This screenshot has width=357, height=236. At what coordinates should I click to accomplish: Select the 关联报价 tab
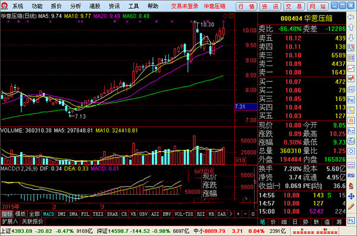(32, 221)
